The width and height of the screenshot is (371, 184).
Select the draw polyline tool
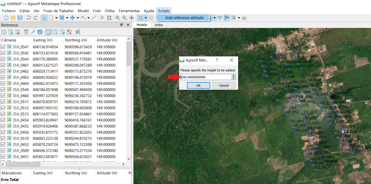(83, 18)
